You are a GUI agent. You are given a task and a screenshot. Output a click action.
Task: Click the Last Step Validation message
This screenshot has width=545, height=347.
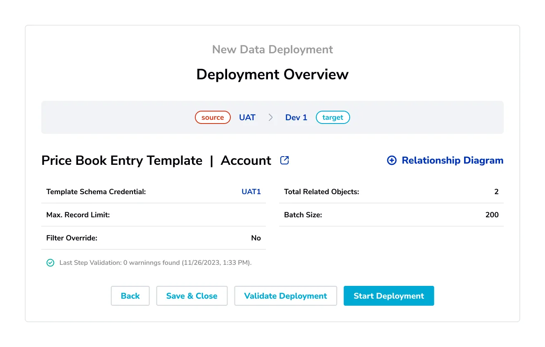point(155,262)
